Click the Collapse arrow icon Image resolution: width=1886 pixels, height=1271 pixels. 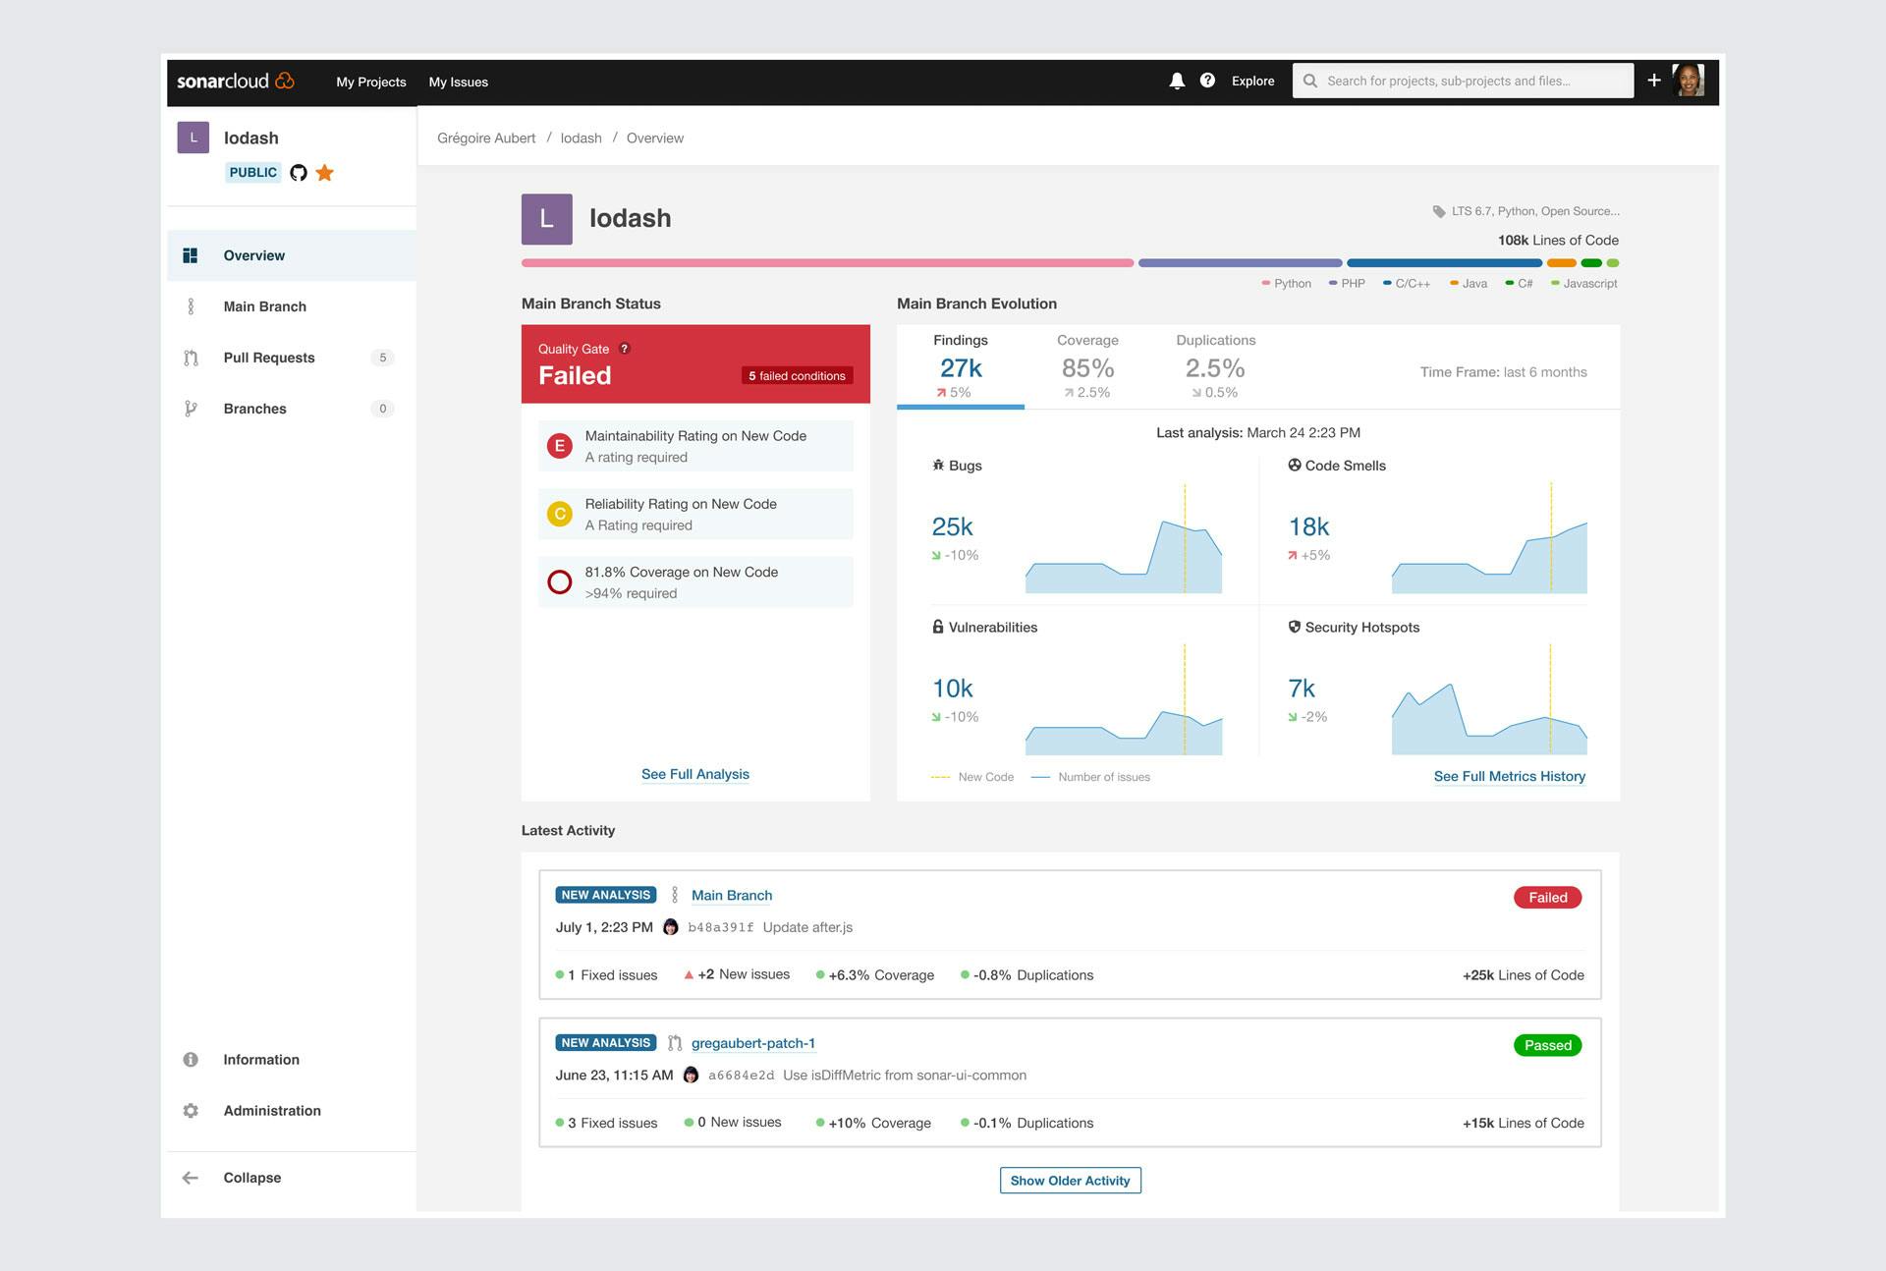click(191, 1178)
